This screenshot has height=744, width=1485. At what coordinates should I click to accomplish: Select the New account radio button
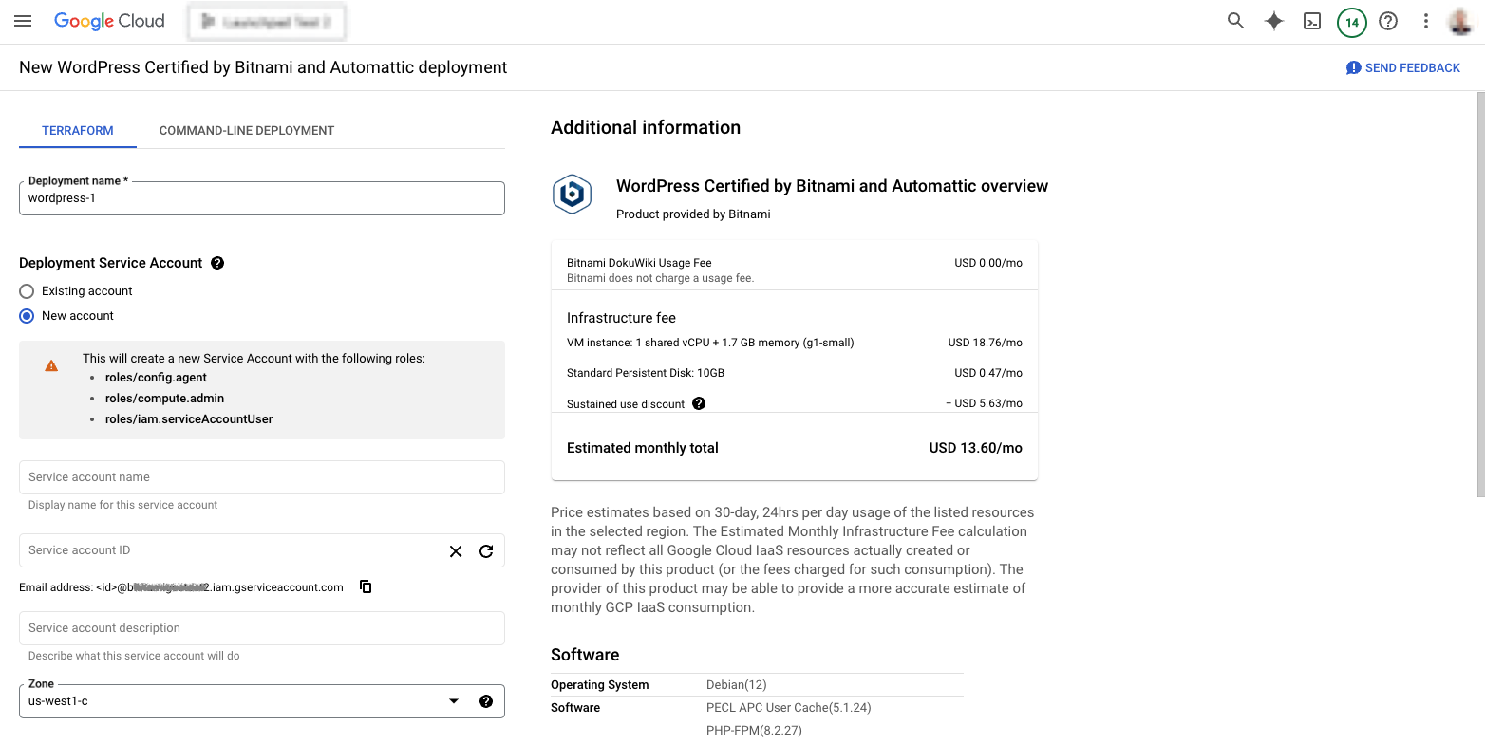point(27,316)
